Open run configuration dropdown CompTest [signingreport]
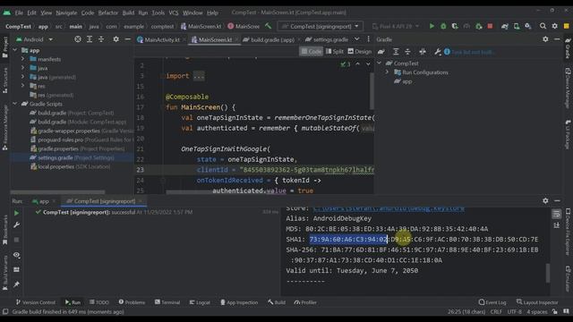The image size is (573, 322). click(321, 26)
